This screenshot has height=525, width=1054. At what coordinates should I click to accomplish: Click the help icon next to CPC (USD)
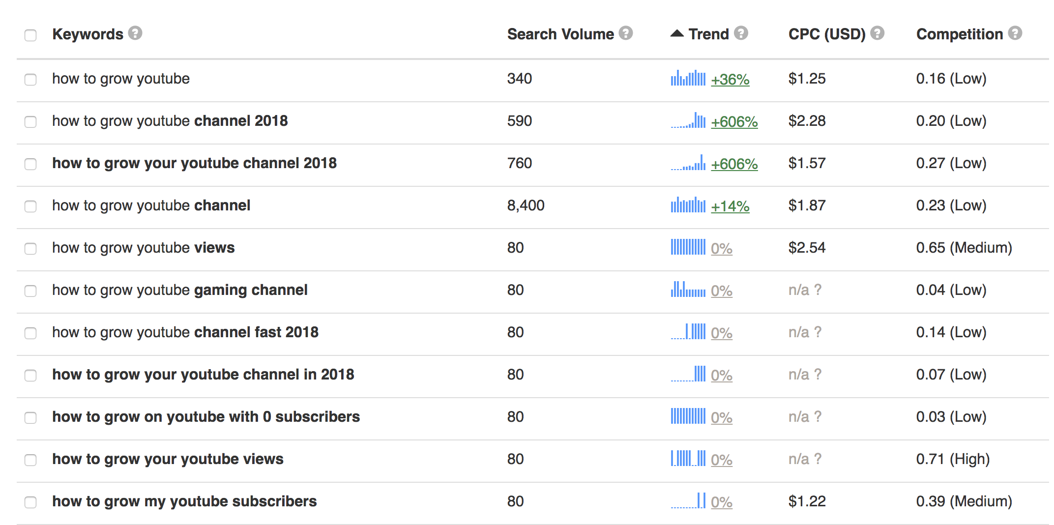coord(877,33)
